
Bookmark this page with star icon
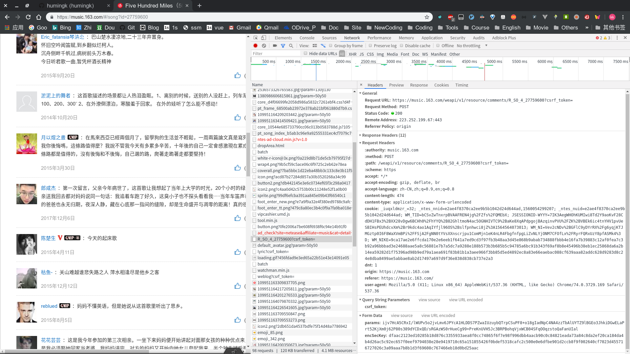(427, 17)
